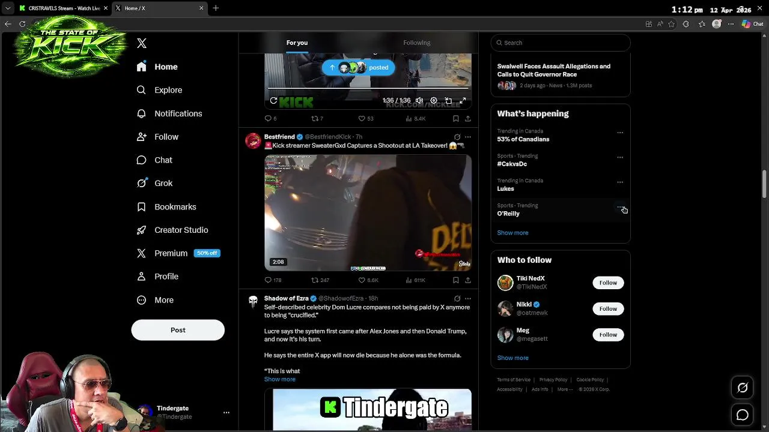Switch to the For you tab
The height and width of the screenshot is (432, 769).
297,43
